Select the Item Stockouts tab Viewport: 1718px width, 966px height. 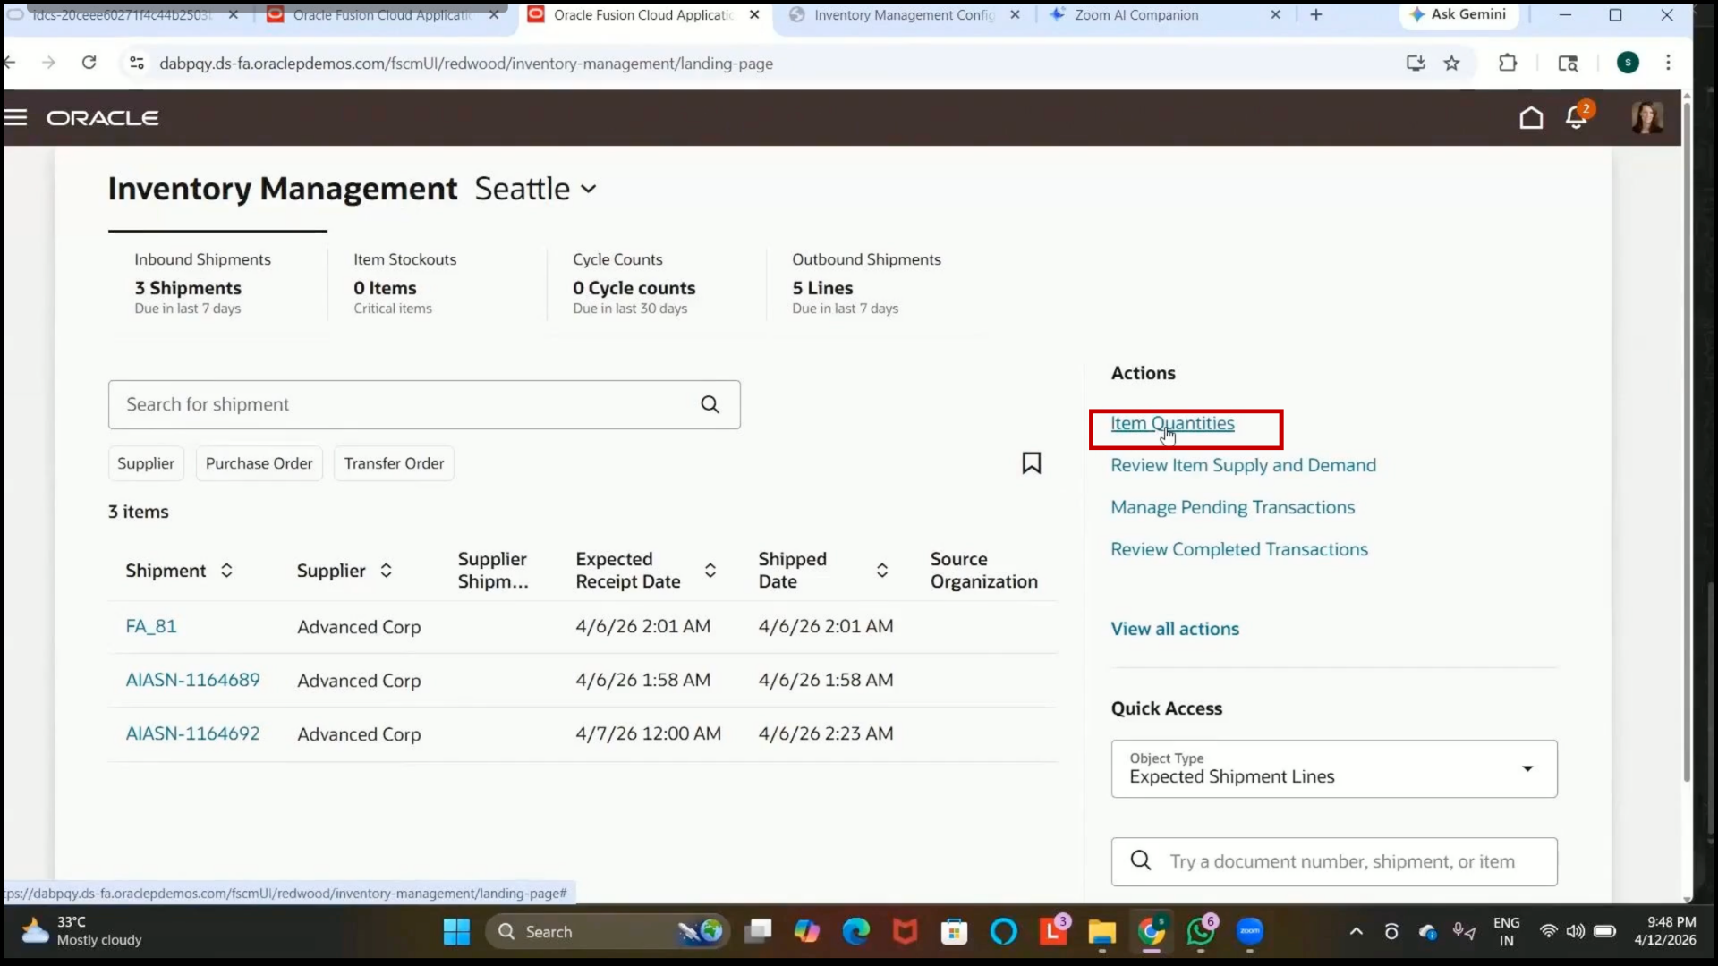(437, 283)
